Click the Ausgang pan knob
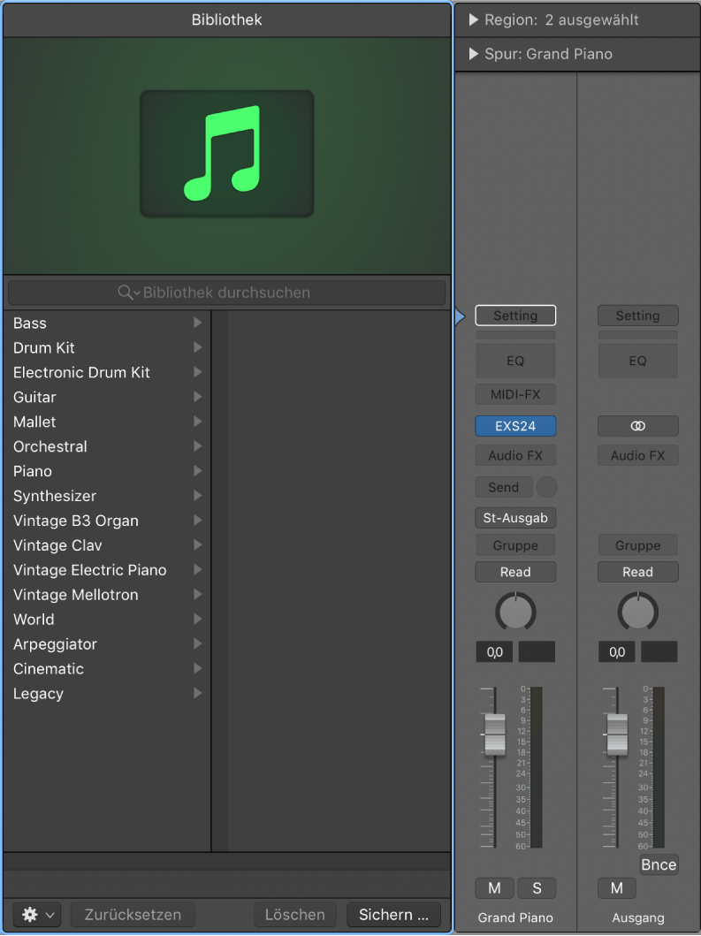701x936 pixels. [x=637, y=612]
